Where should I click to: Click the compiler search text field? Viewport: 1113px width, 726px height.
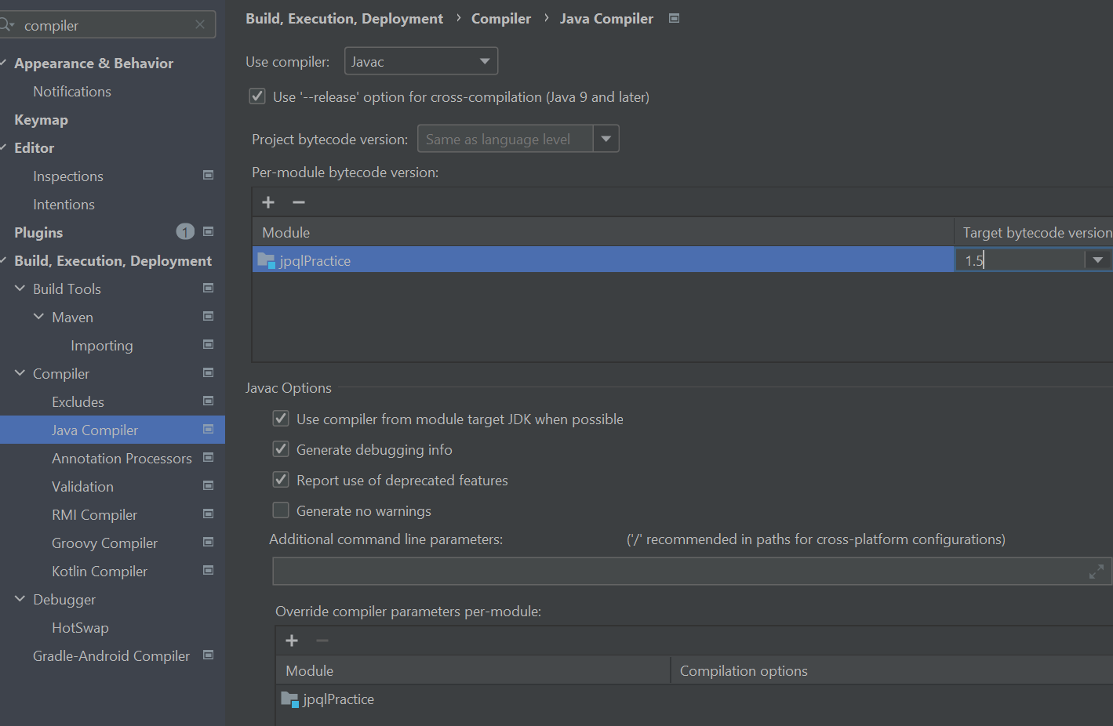(x=107, y=25)
